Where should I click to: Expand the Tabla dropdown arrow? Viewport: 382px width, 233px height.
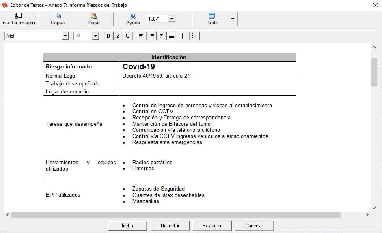pyautogui.click(x=233, y=19)
